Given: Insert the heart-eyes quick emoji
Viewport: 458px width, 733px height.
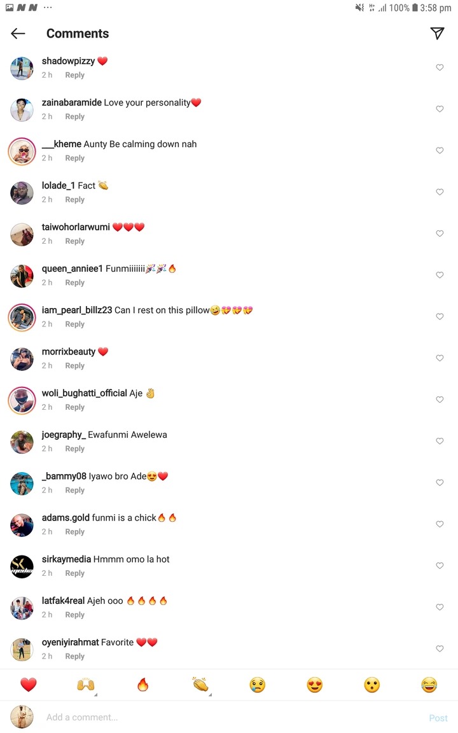Looking at the screenshot, I should pos(315,685).
